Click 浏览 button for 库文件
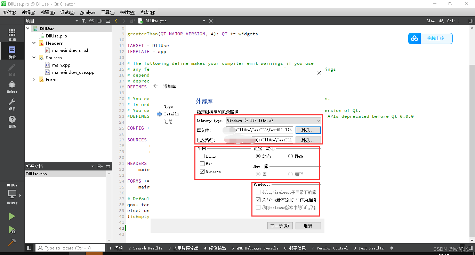Viewport: 475px width, 255px height. pos(308,130)
